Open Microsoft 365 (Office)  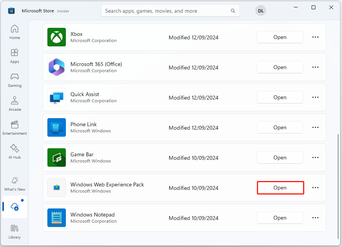[x=280, y=67]
